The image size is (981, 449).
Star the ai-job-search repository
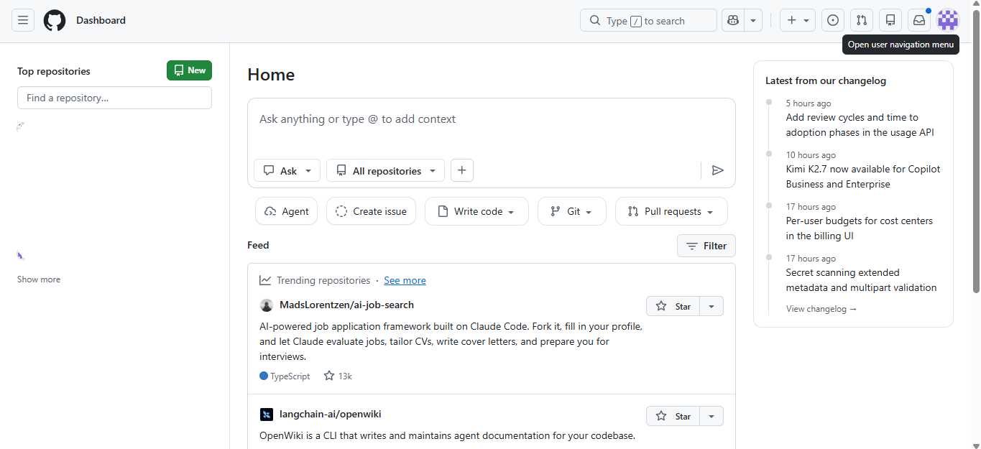click(673, 306)
